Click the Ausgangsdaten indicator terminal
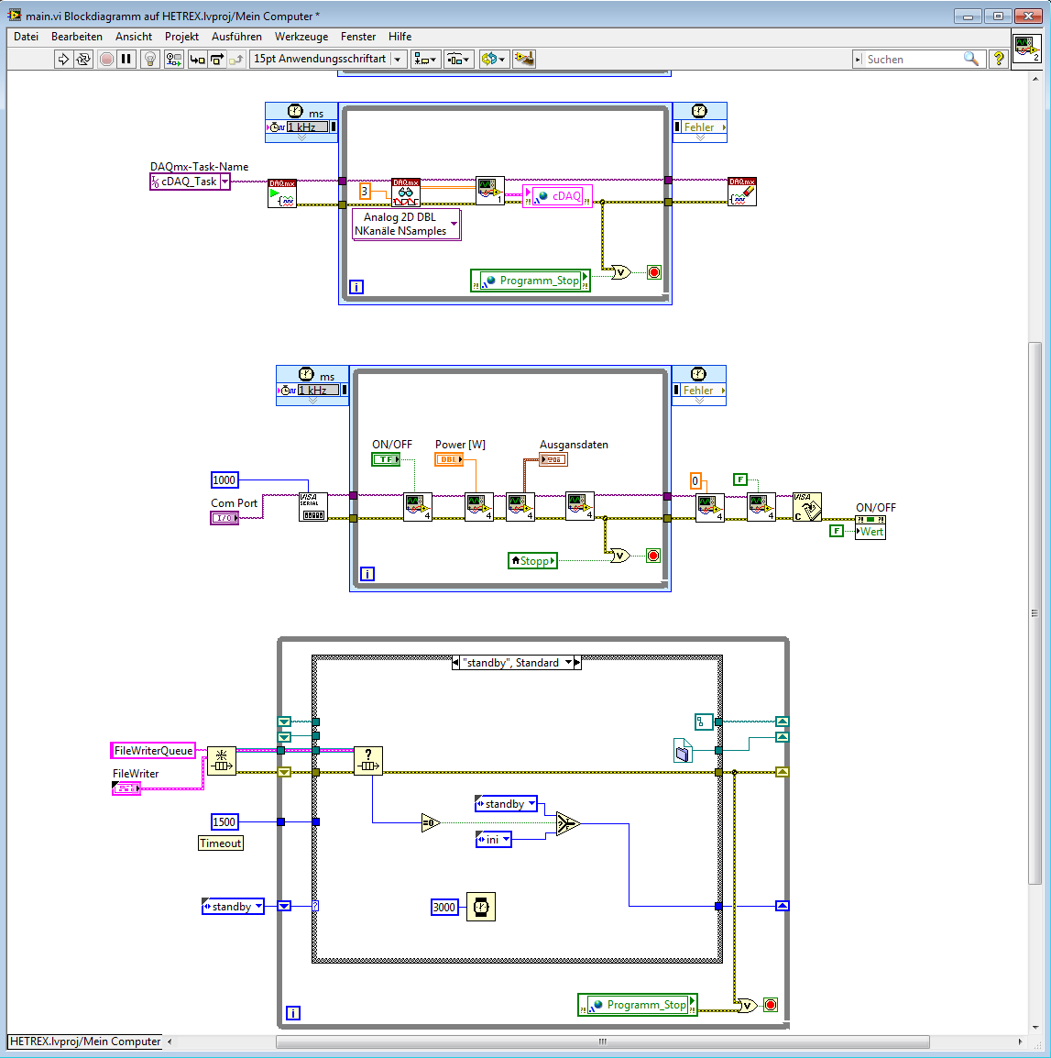Screen dimensions: 1051x1058 tap(553, 459)
